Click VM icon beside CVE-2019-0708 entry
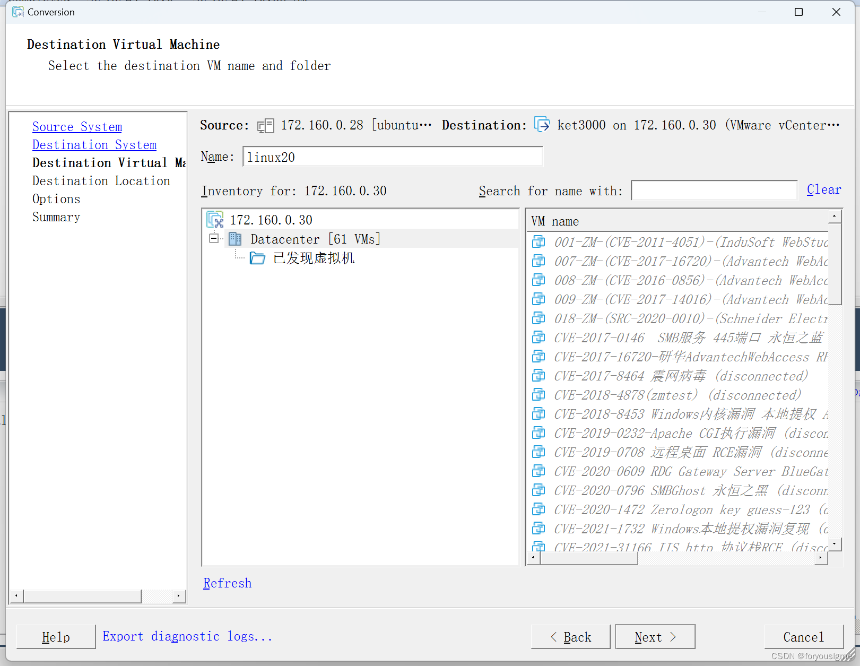This screenshot has width=860, height=666. 538,452
